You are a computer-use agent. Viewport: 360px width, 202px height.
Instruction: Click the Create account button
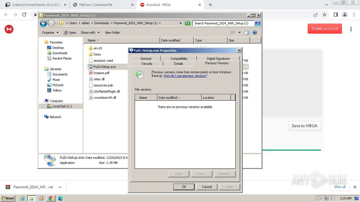pyautogui.click(x=325, y=29)
